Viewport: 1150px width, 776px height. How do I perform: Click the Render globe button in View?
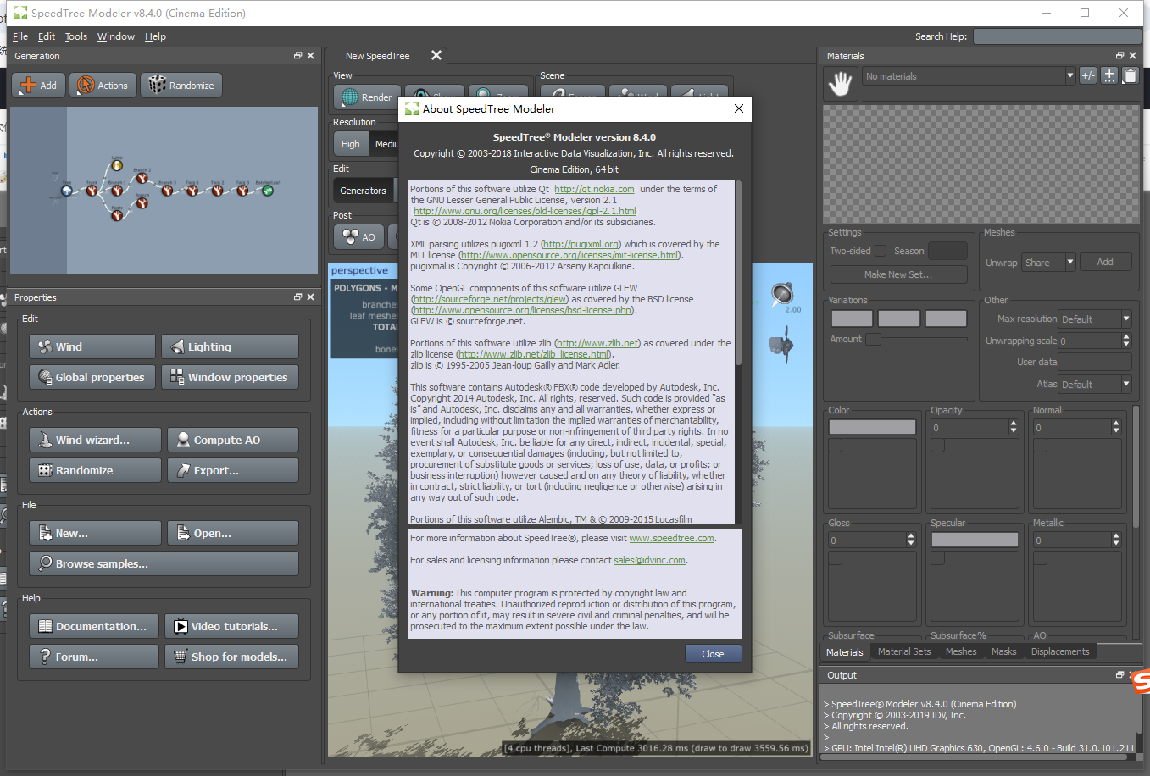pos(367,97)
